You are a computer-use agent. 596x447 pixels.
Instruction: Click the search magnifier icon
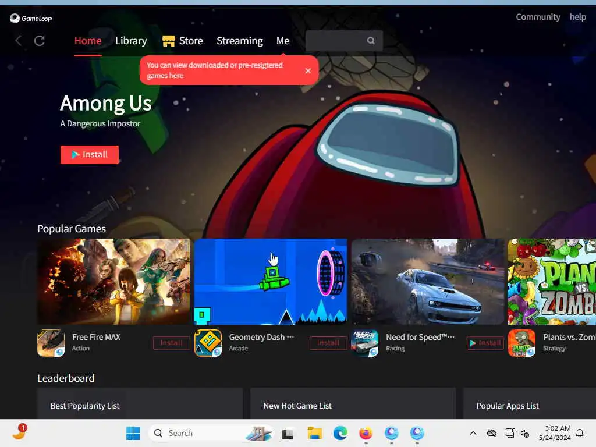point(371,41)
